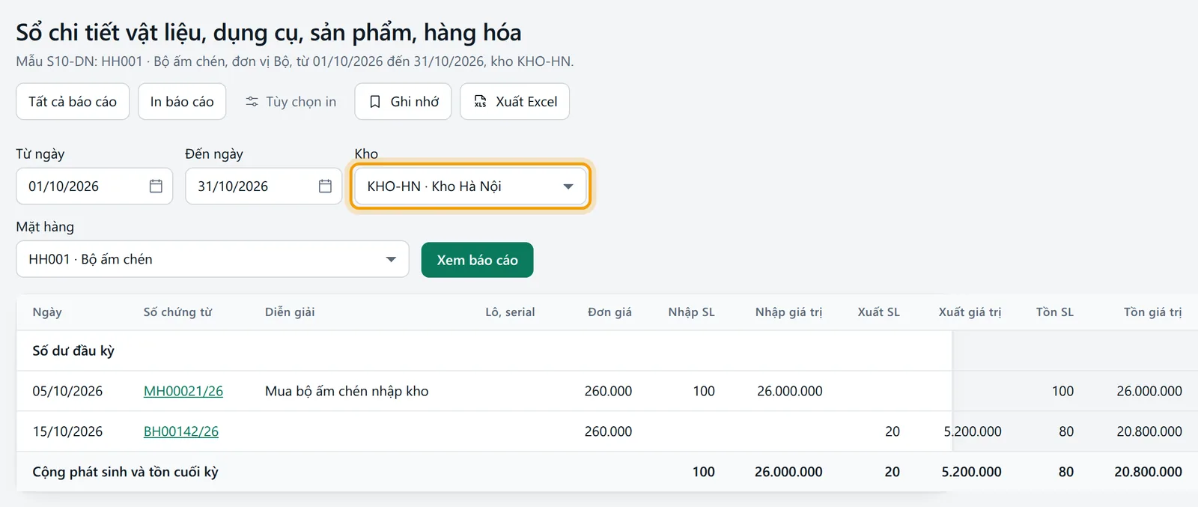Open the Kho dropdown KHO-HN · Kho Hà Nội
Viewport: 1198px width, 507px height.
point(471,186)
